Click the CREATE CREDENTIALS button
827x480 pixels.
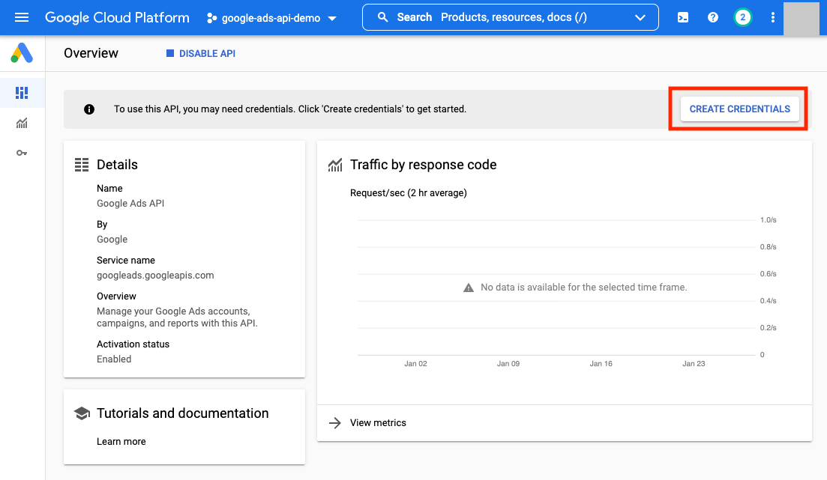pyautogui.click(x=739, y=109)
